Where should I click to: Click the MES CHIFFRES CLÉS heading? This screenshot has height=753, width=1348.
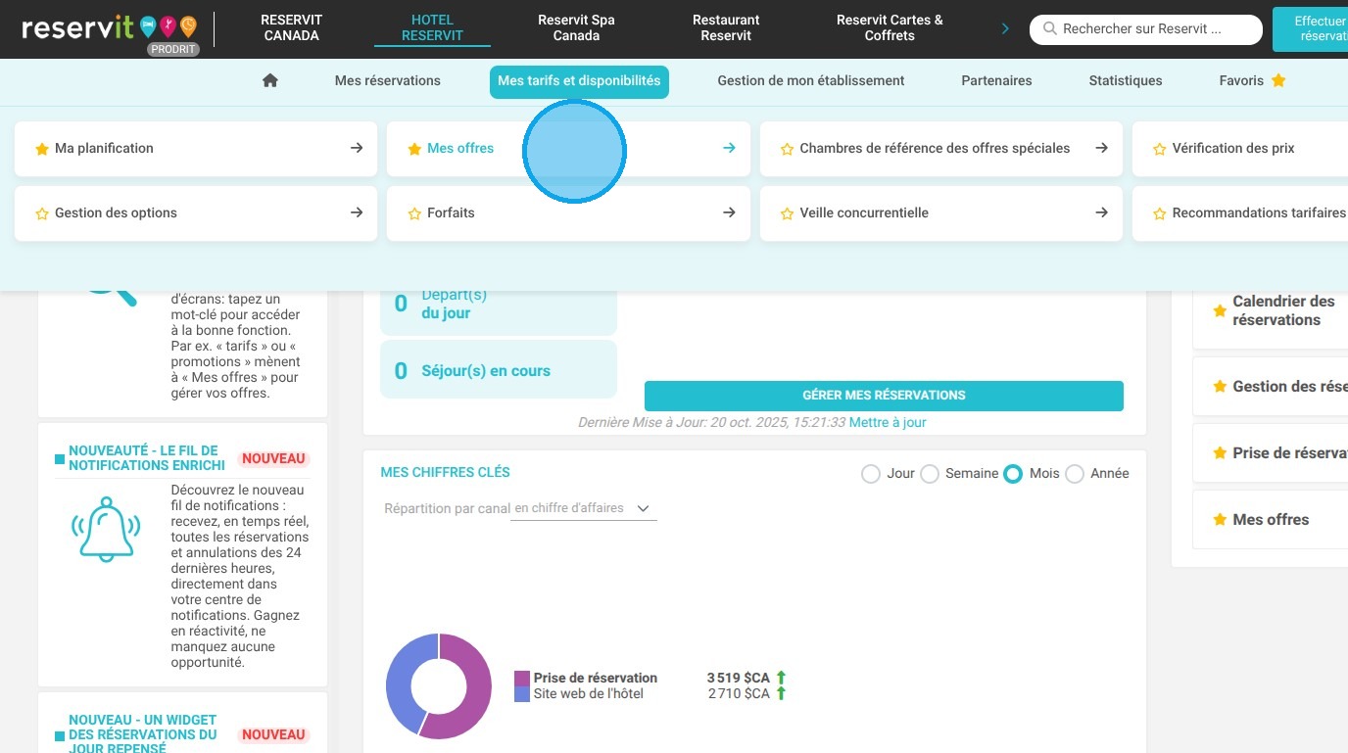click(446, 473)
